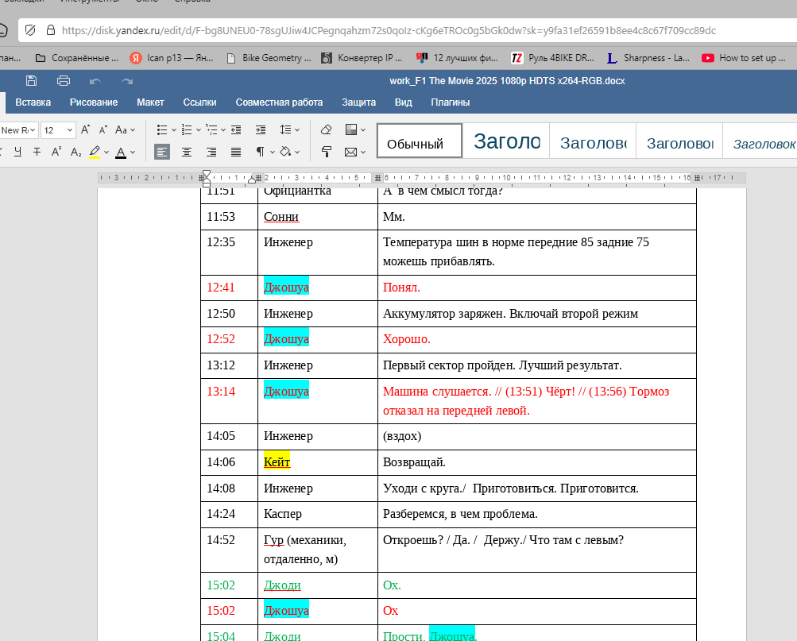Set paragraph alignment to right
The image size is (797, 641).
point(211,152)
